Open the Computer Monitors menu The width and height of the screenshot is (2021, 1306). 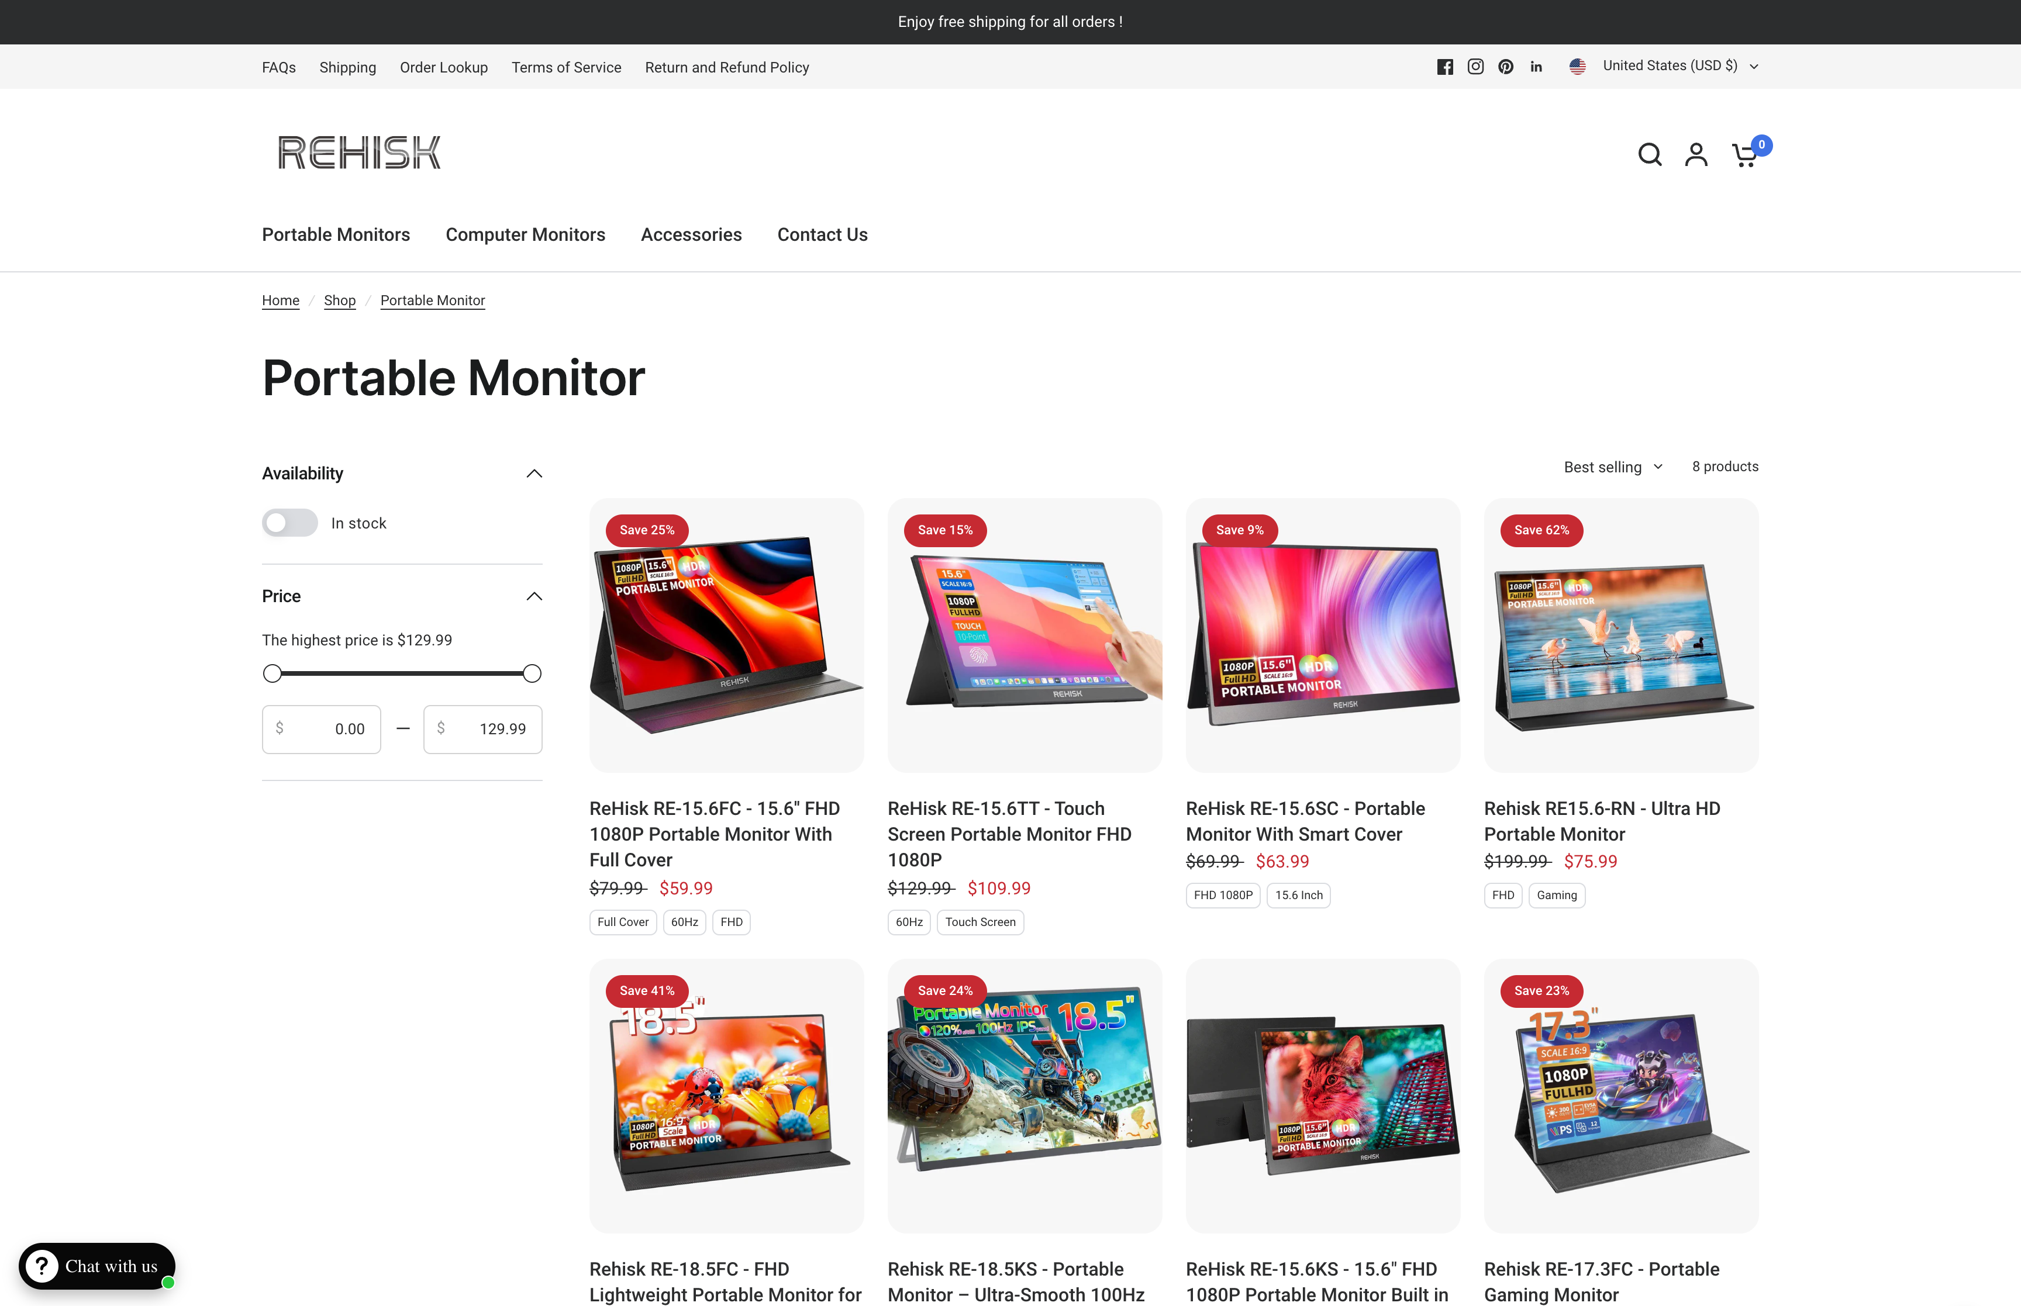pos(525,235)
